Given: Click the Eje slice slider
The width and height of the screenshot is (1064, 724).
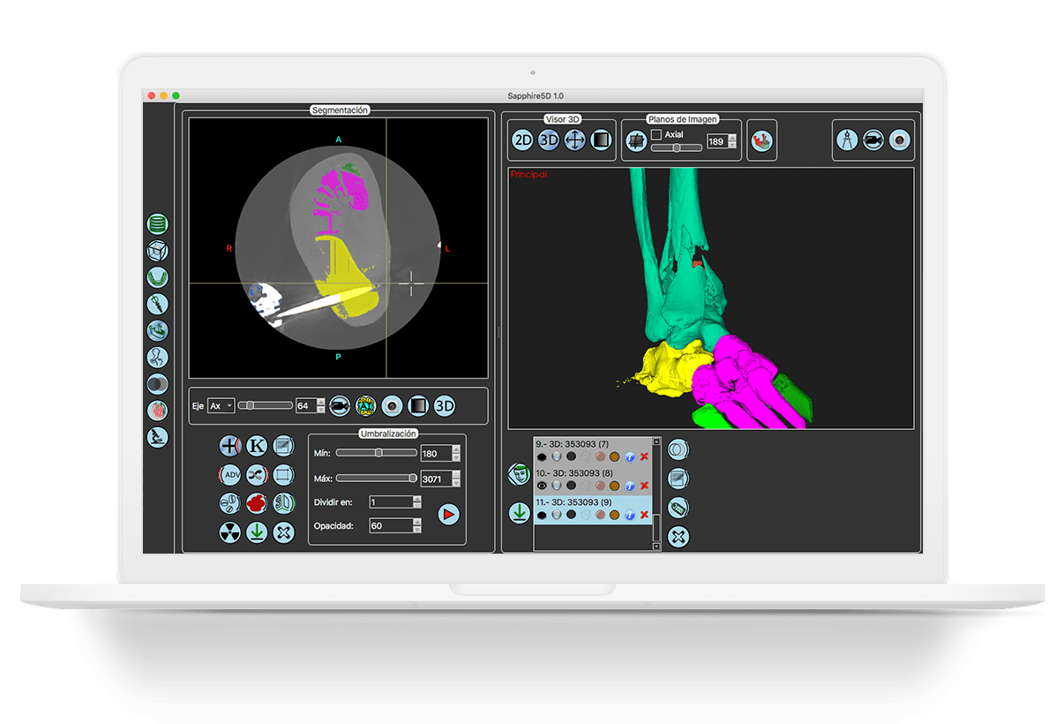Looking at the screenshot, I should tap(266, 405).
